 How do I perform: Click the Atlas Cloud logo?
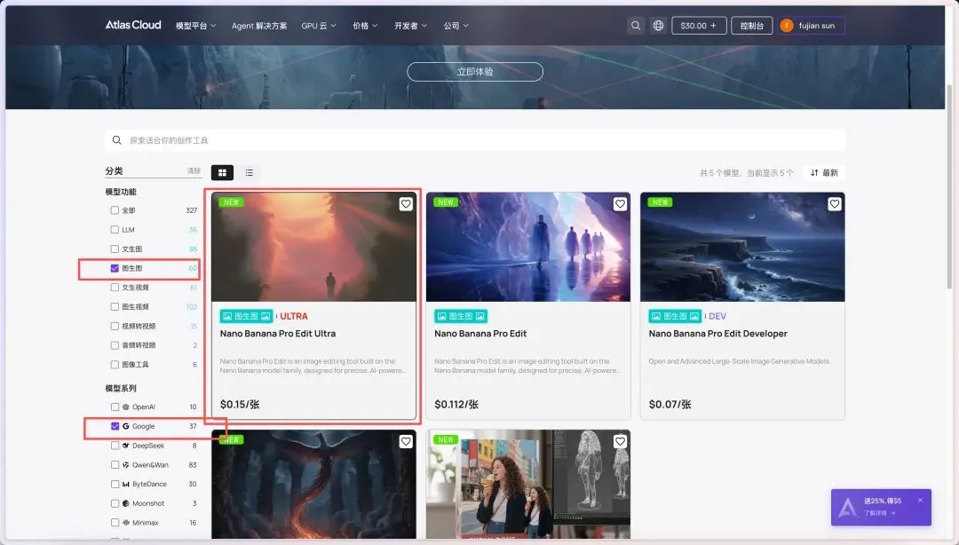(132, 25)
